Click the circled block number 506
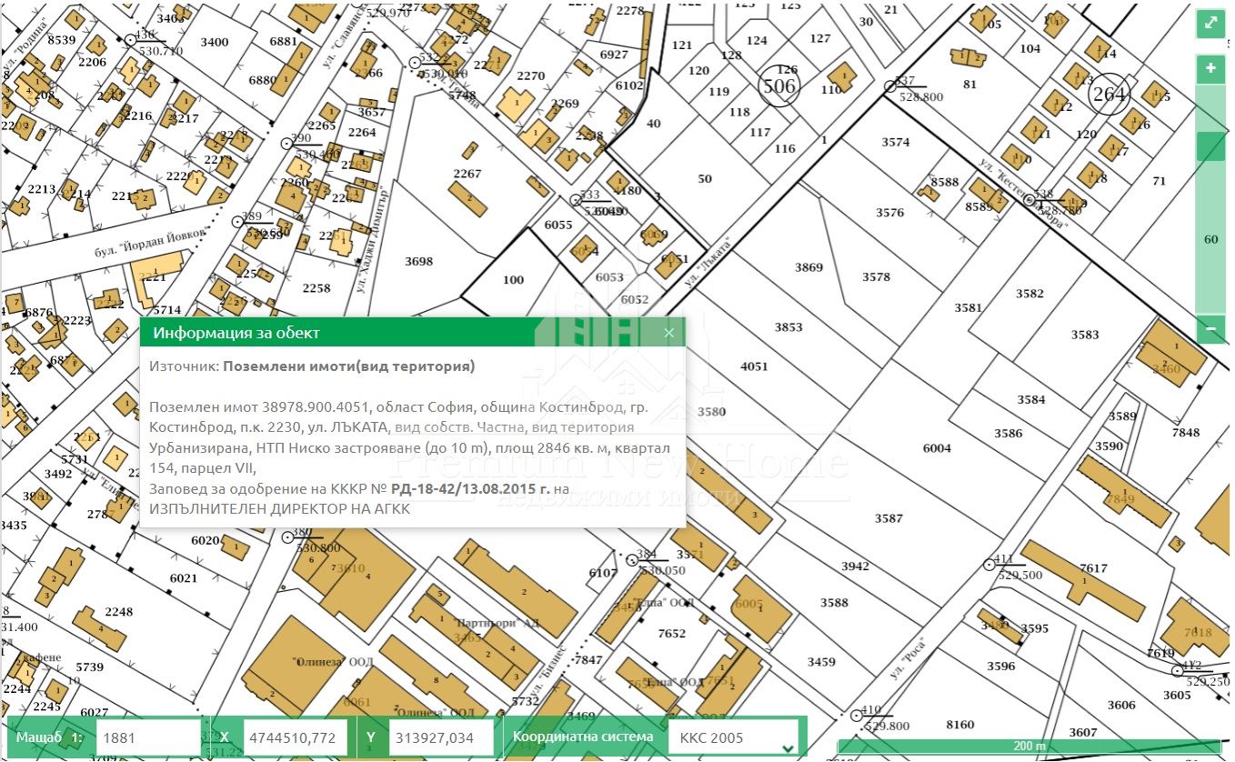Viewport: 1235px width, 762px height. pyautogui.click(x=778, y=86)
